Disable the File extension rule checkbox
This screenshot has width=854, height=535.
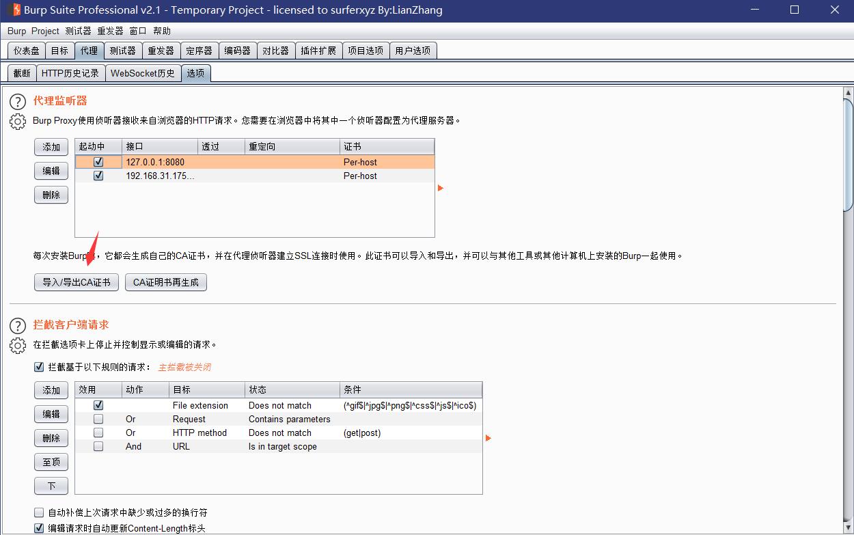pos(98,405)
